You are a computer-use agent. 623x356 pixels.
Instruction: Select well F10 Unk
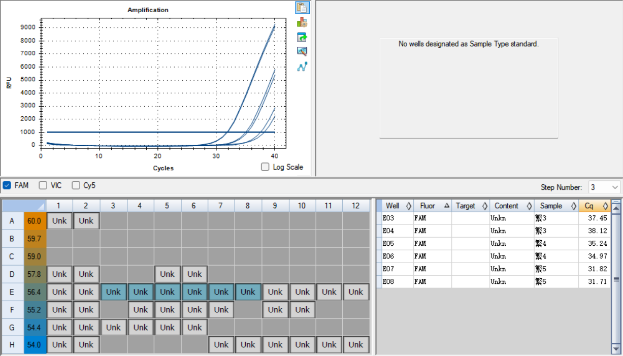coord(302,310)
